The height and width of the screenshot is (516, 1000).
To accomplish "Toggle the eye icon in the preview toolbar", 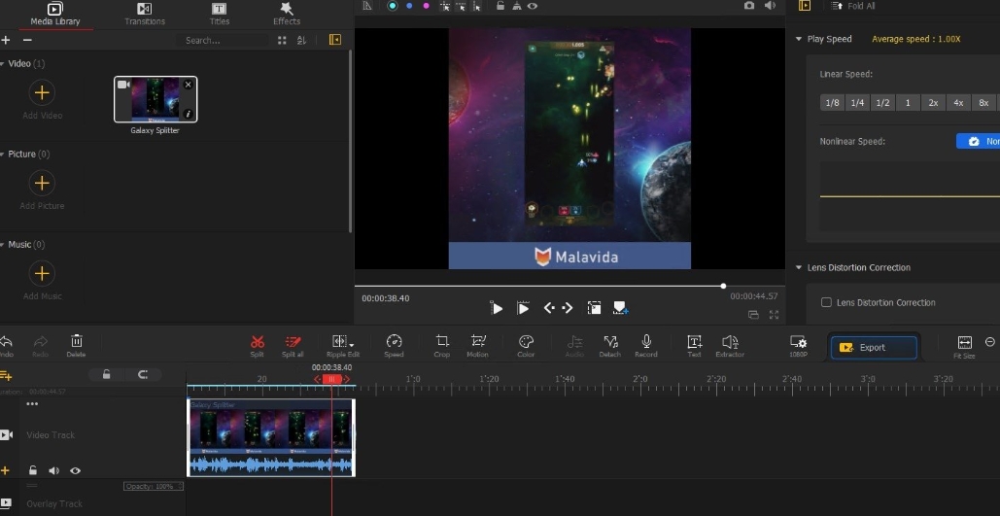I will (x=532, y=6).
